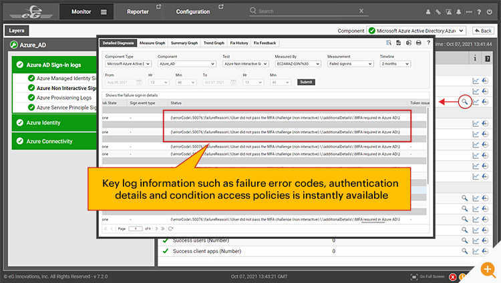Open the Test dropdown
501x283 pixels.
245,64
